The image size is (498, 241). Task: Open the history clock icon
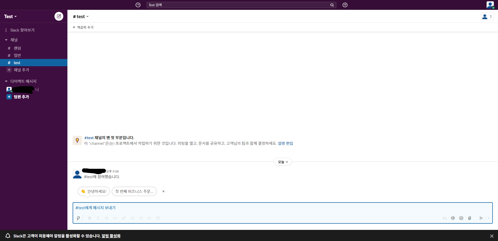coord(138,5)
